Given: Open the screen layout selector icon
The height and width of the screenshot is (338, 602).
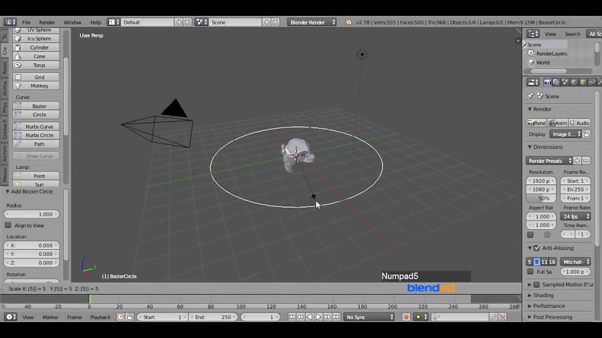Looking at the screenshot, I should tap(114, 22).
